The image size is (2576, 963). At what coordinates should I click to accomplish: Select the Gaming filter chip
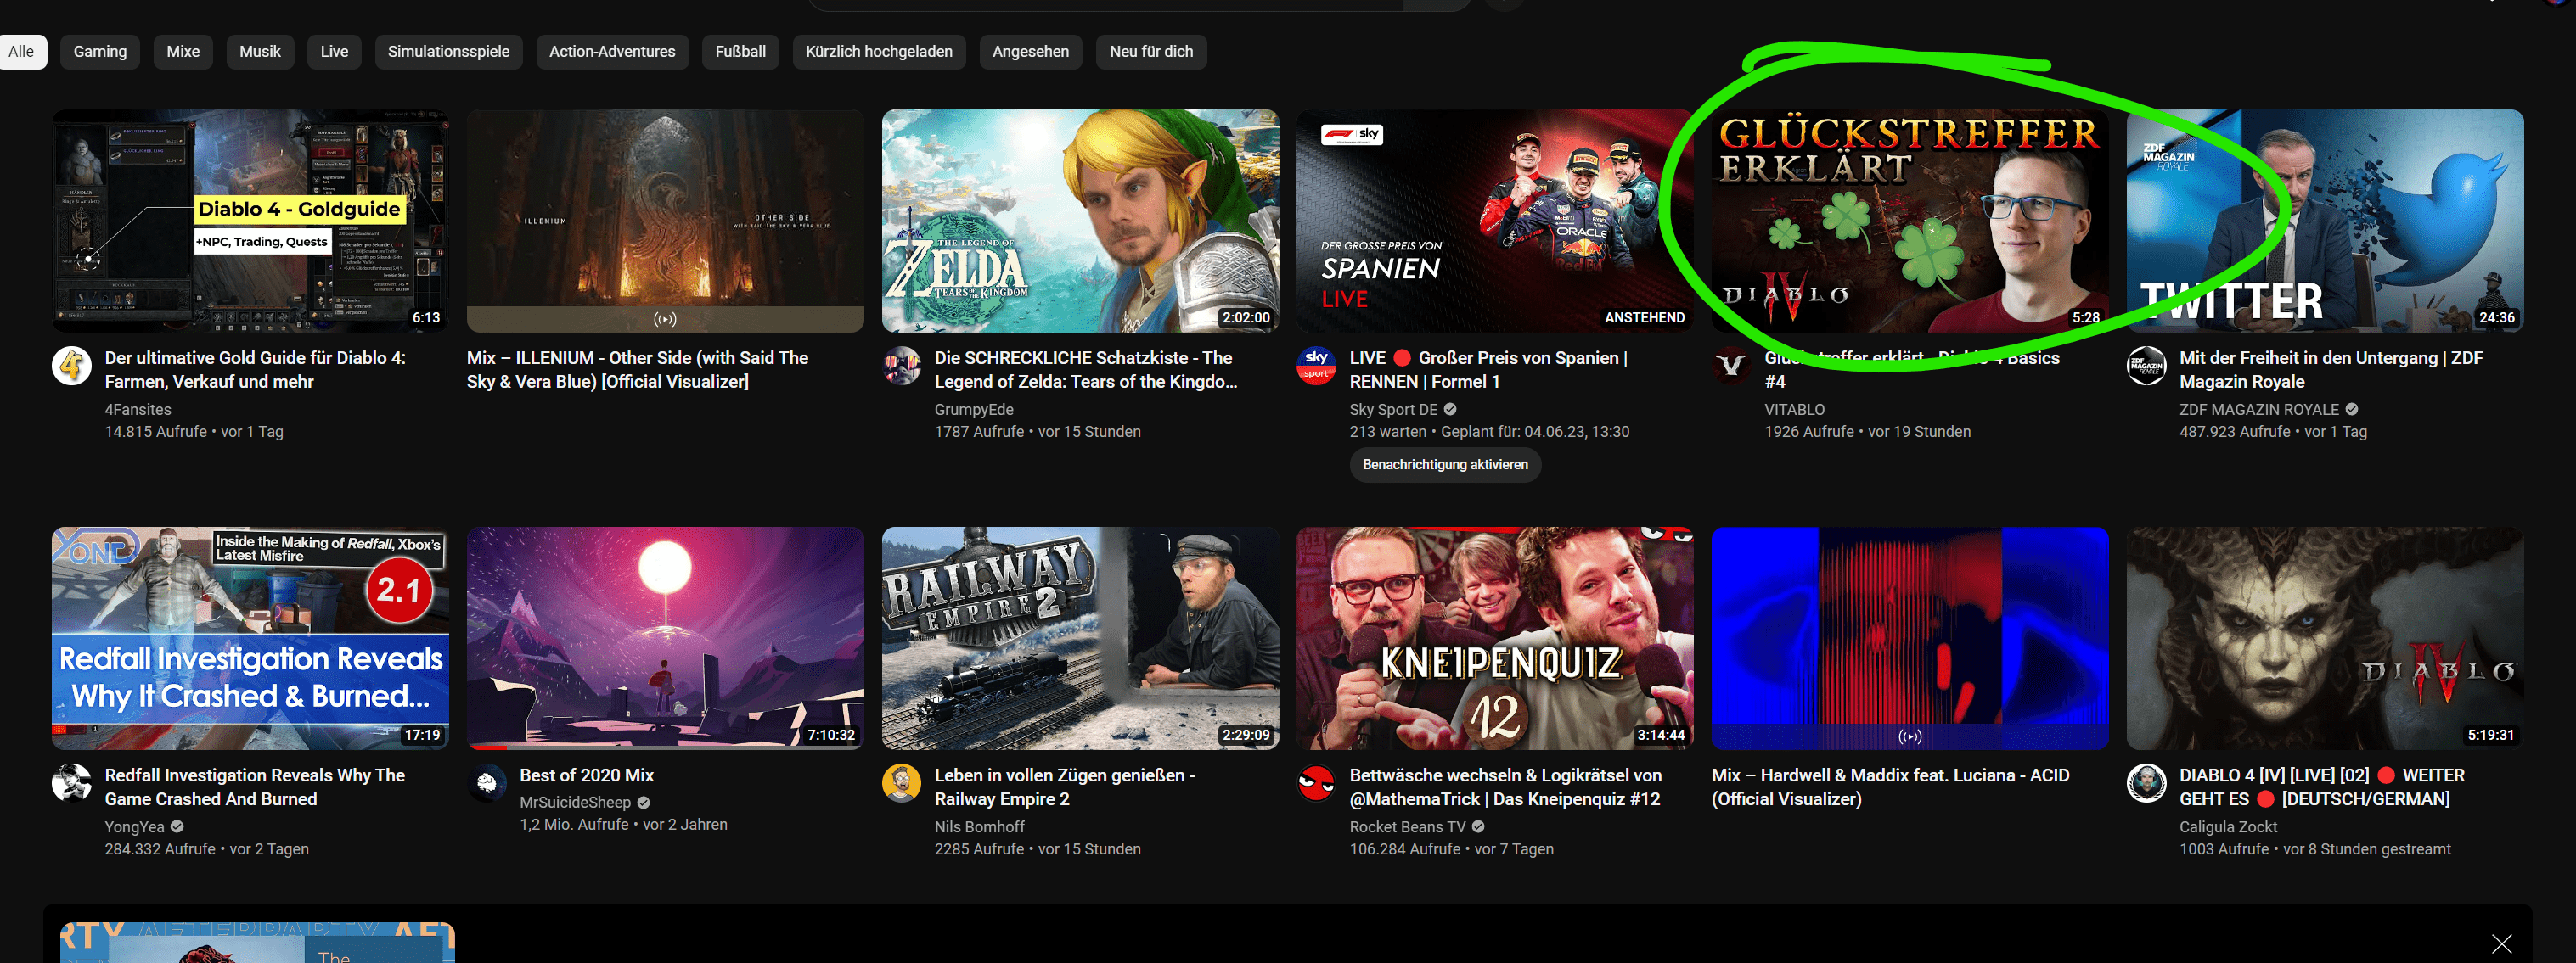100,52
